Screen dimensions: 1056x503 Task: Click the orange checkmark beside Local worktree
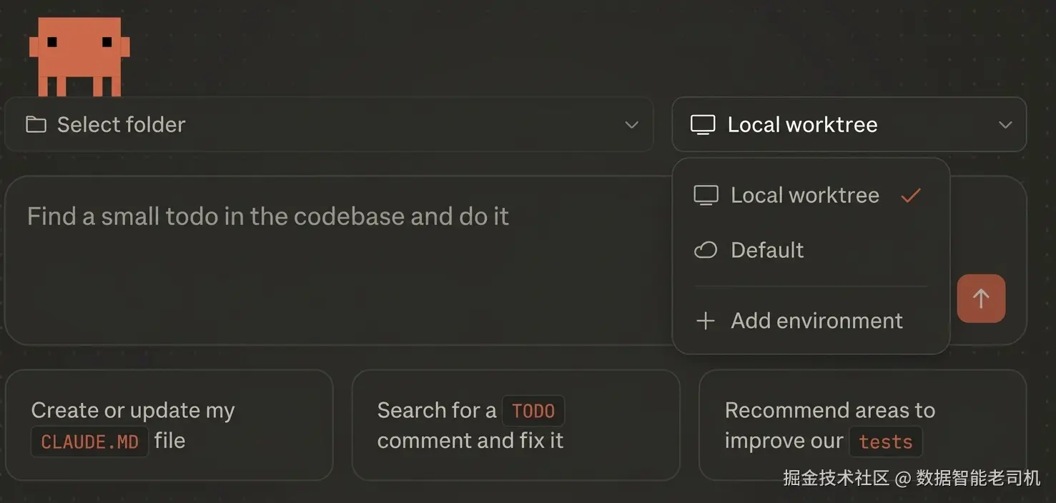point(910,195)
